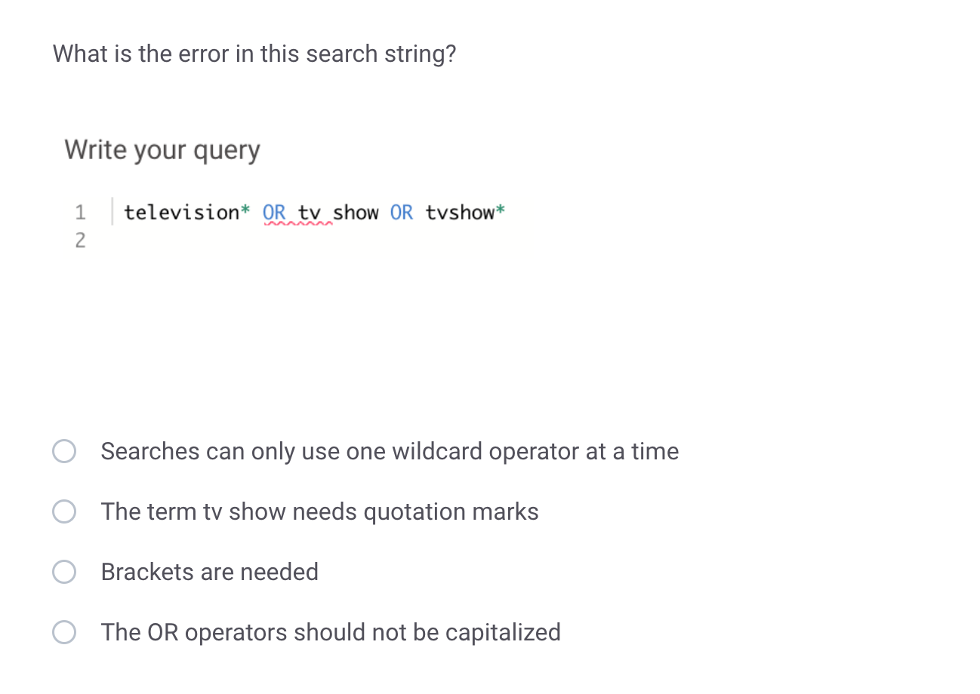Select radio button for OR capitalization answer
This screenshot has width=980, height=694.
point(64,632)
